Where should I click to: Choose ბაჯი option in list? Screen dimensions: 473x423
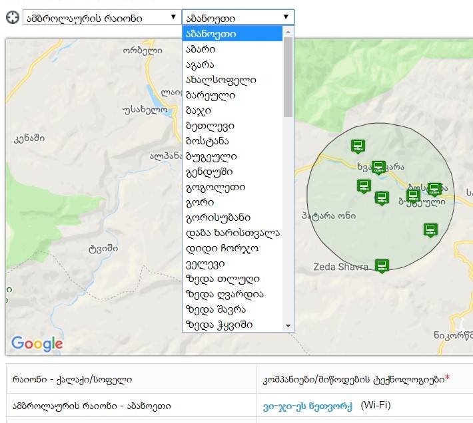click(233, 110)
